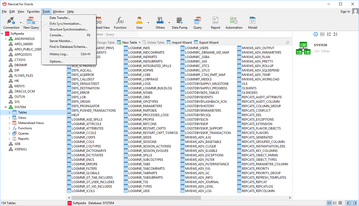Click the large SYSTEM tables icon in info pane
359x206 pixels.
303,48
